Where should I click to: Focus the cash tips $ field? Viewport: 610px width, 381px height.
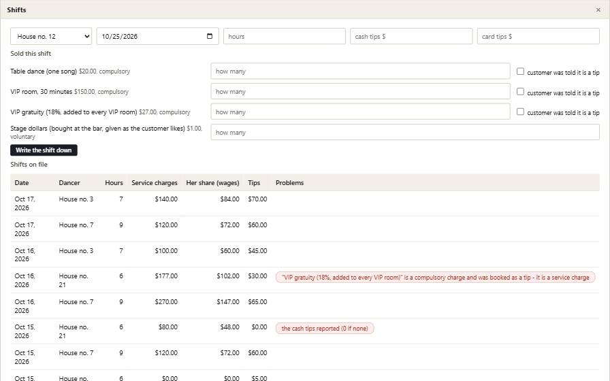[411, 36]
